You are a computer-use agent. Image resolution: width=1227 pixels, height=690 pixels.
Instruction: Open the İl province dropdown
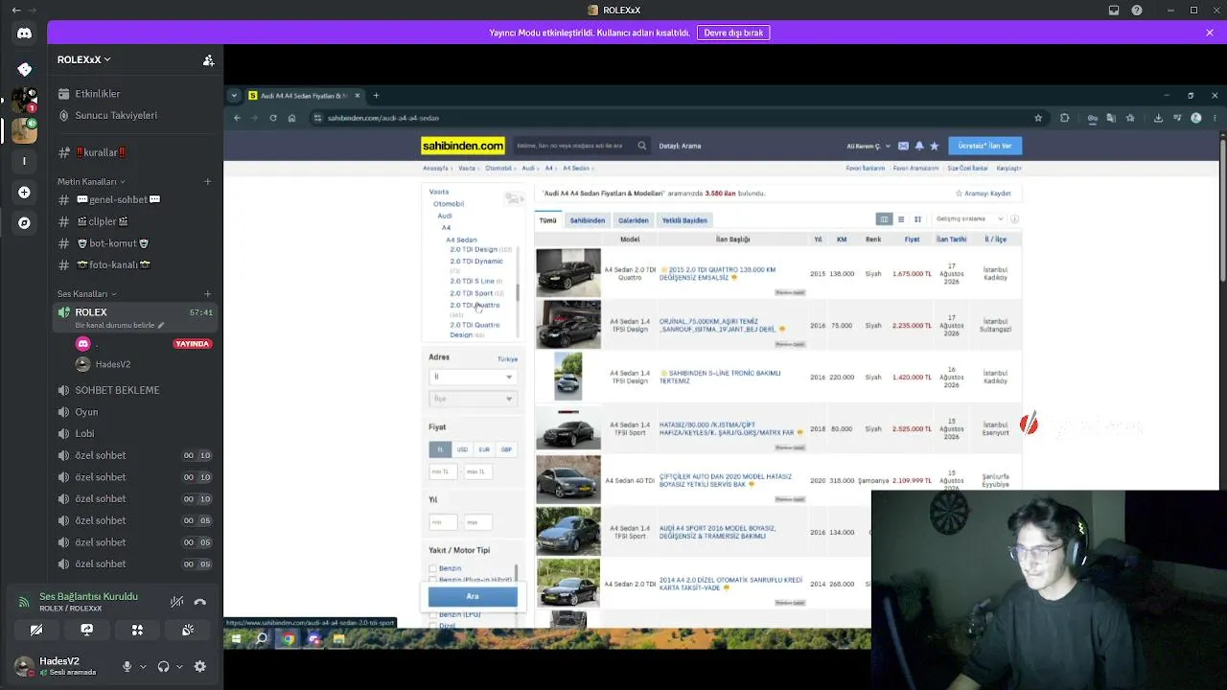(x=473, y=377)
